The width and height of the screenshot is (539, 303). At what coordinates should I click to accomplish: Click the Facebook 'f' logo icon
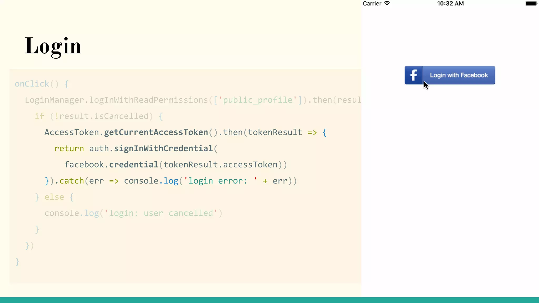coord(414,75)
